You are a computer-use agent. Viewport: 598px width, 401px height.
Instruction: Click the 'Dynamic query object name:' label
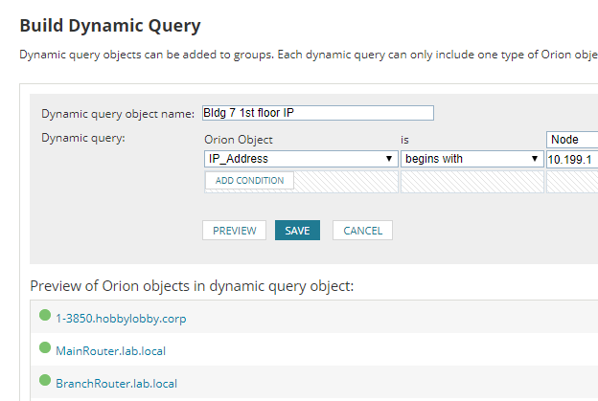118,114
